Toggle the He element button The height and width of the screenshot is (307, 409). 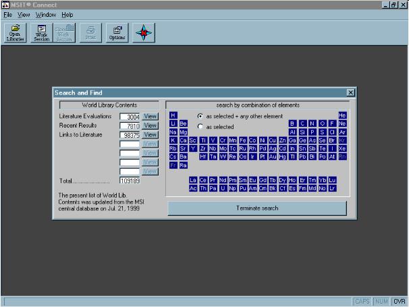342,115
